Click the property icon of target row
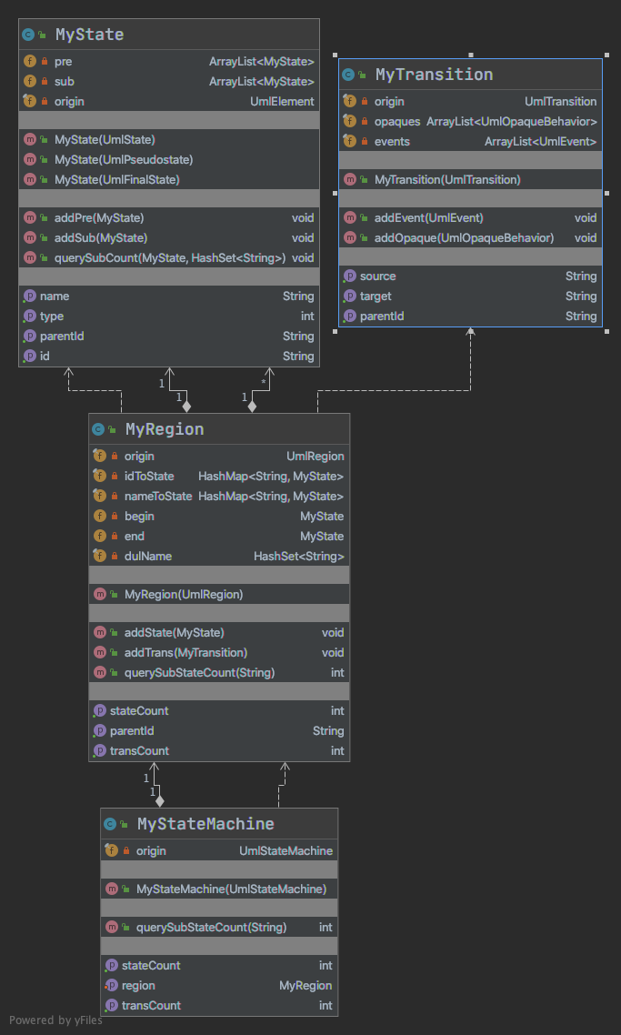The width and height of the screenshot is (621, 1035). (x=350, y=296)
